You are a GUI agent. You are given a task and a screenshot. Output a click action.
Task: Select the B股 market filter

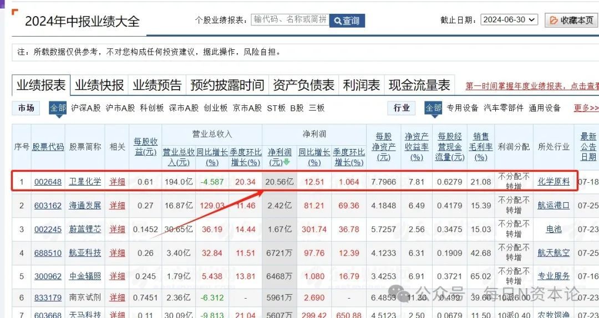pos(297,108)
